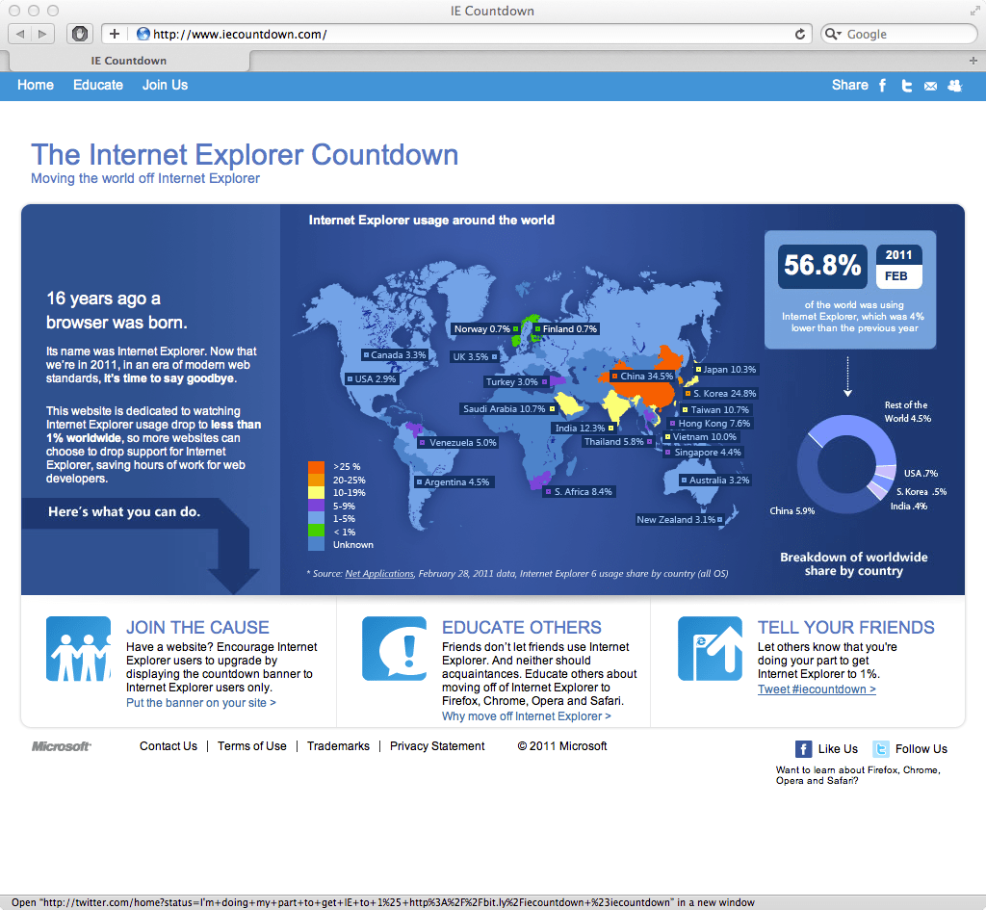Viewport: 986px width, 910px height.
Task: Click the Facebook Like Us icon
Action: coord(803,749)
